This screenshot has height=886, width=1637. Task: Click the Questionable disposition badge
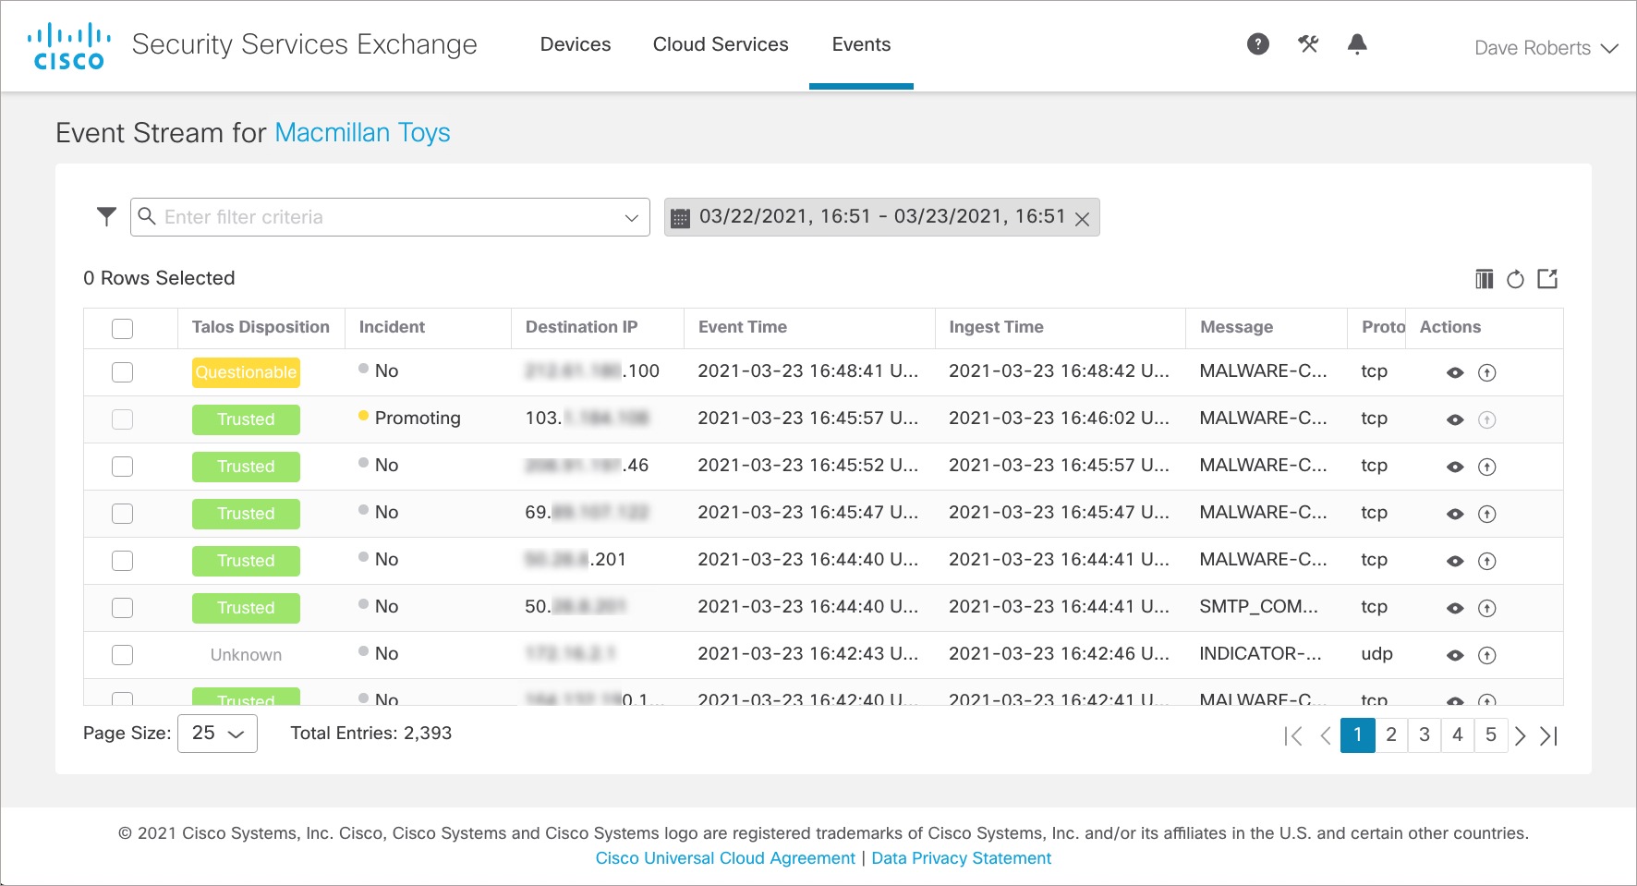(246, 372)
